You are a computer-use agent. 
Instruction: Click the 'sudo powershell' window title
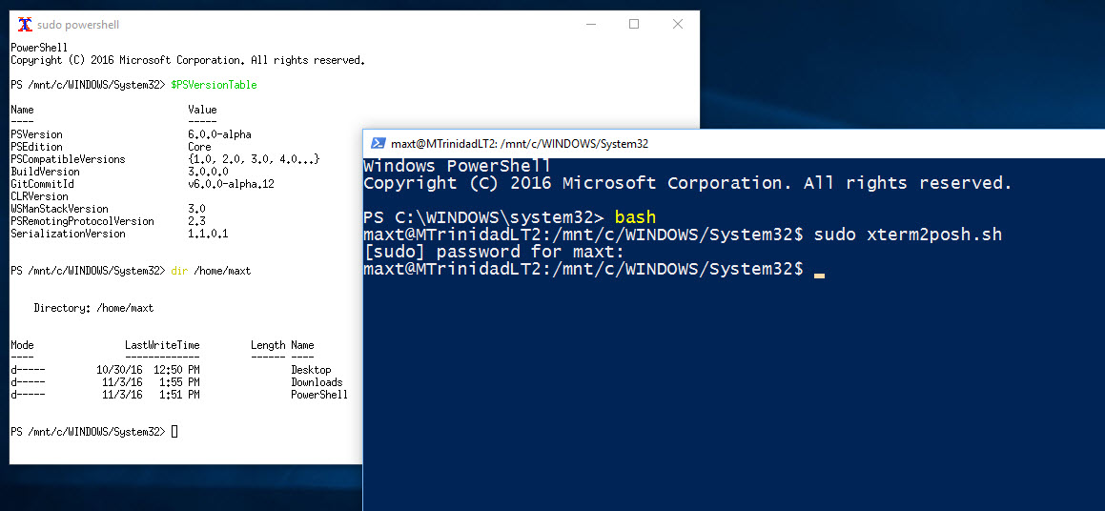click(78, 26)
